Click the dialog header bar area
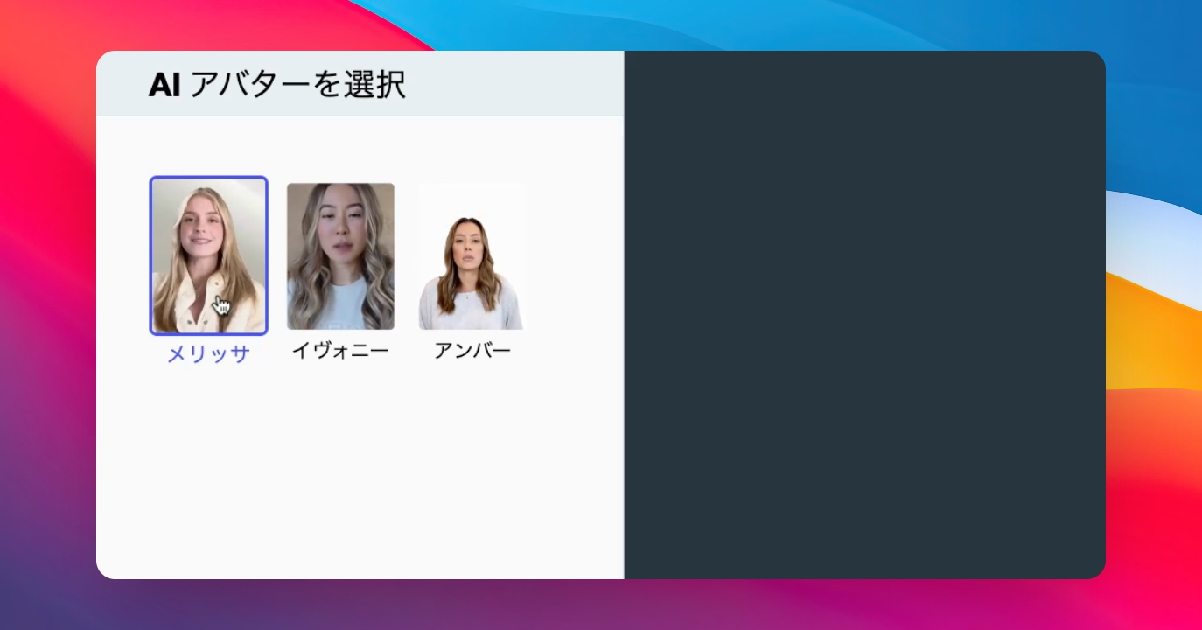Image resolution: width=1202 pixels, height=630 pixels. pos(437,82)
